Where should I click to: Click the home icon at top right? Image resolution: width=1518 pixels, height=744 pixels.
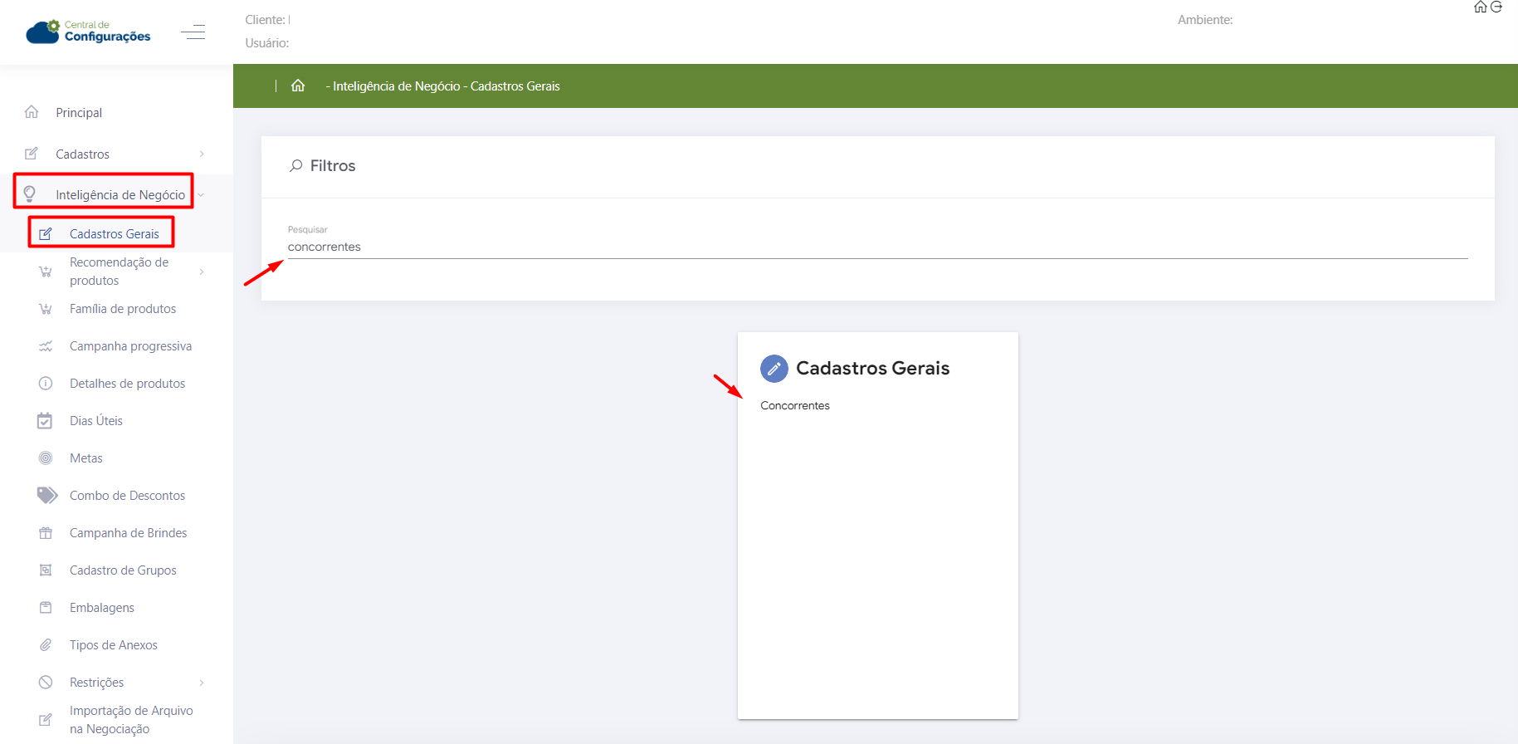tap(1480, 7)
